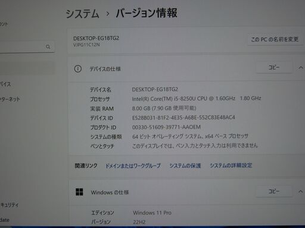Click the システムの種類 label
The image size is (305, 228).
[106, 137]
